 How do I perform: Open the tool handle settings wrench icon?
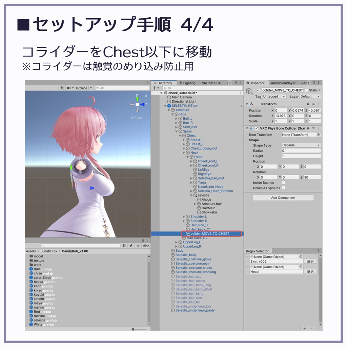62,88
